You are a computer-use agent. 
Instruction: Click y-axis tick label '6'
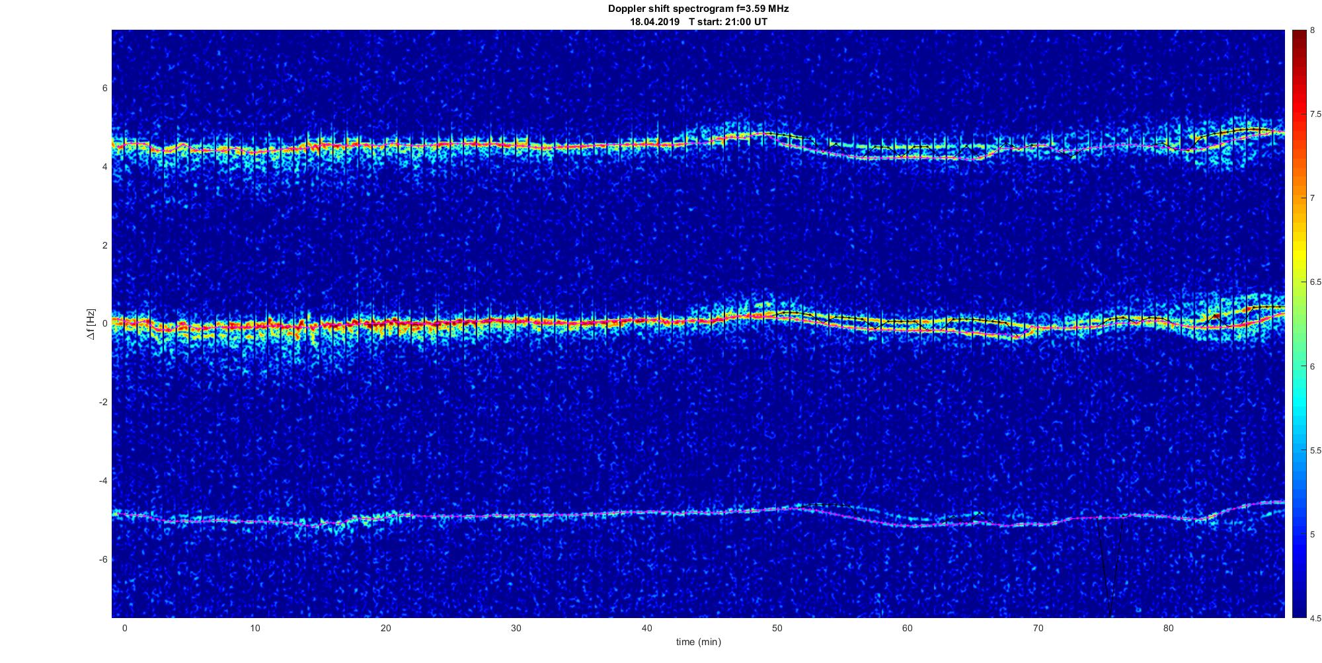pos(104,89)
